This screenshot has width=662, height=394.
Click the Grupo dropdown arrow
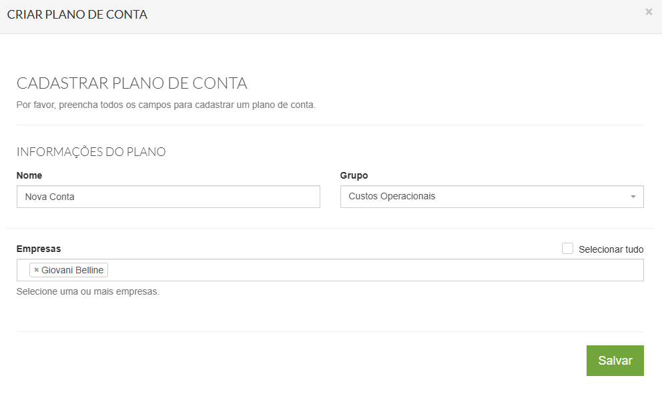click(632, 197)
